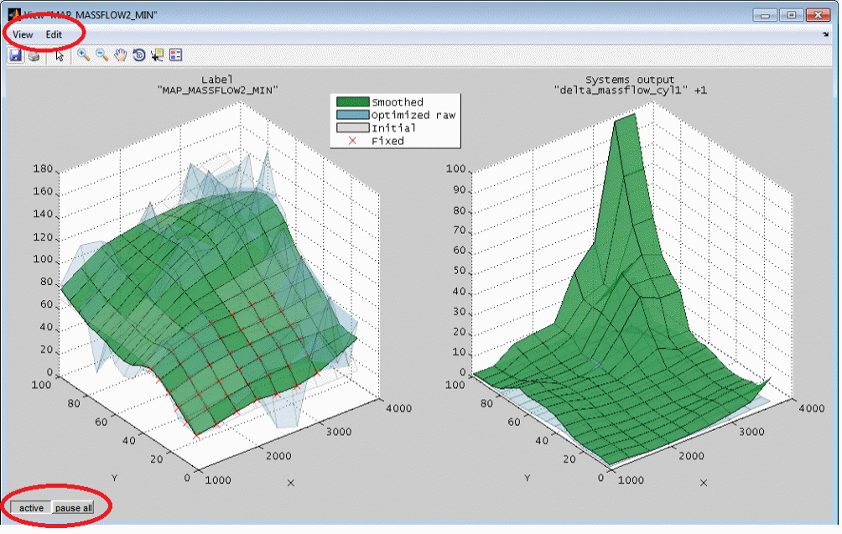Click the 'Smoothed' legend label

[x=398, y=102]
